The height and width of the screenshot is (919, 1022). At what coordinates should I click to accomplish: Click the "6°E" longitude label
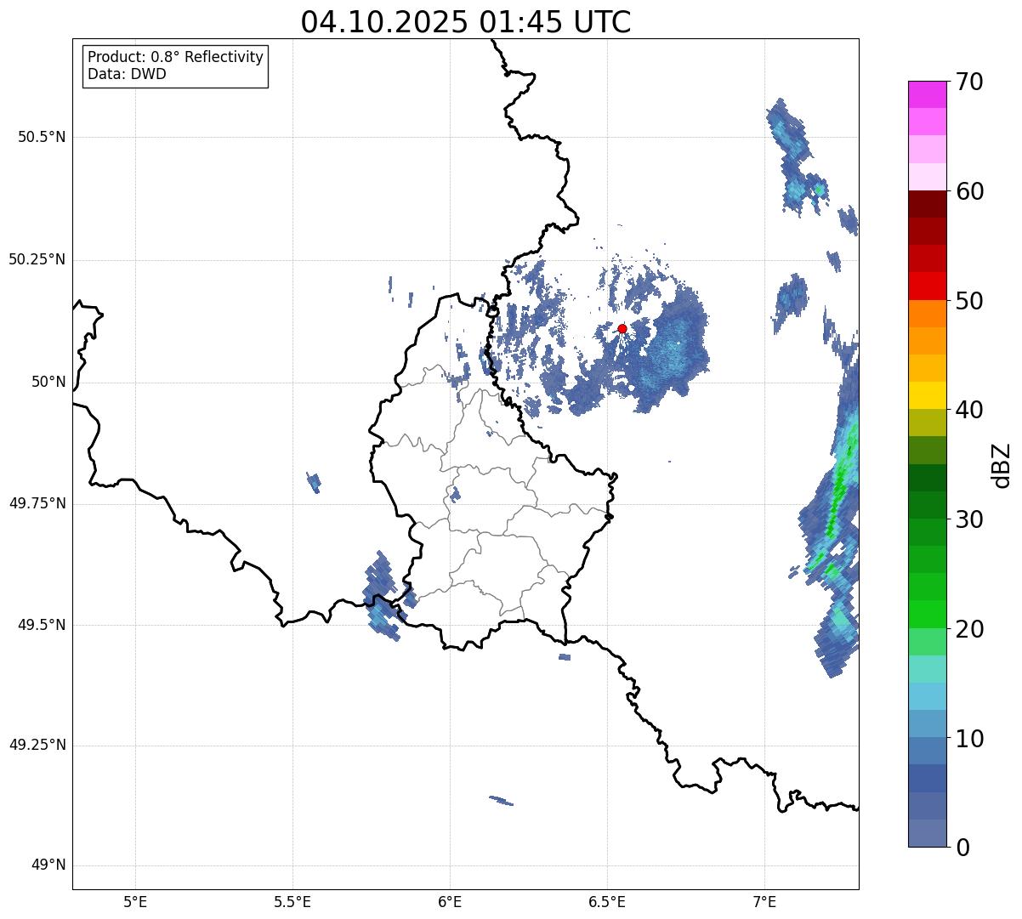(450, 901)
